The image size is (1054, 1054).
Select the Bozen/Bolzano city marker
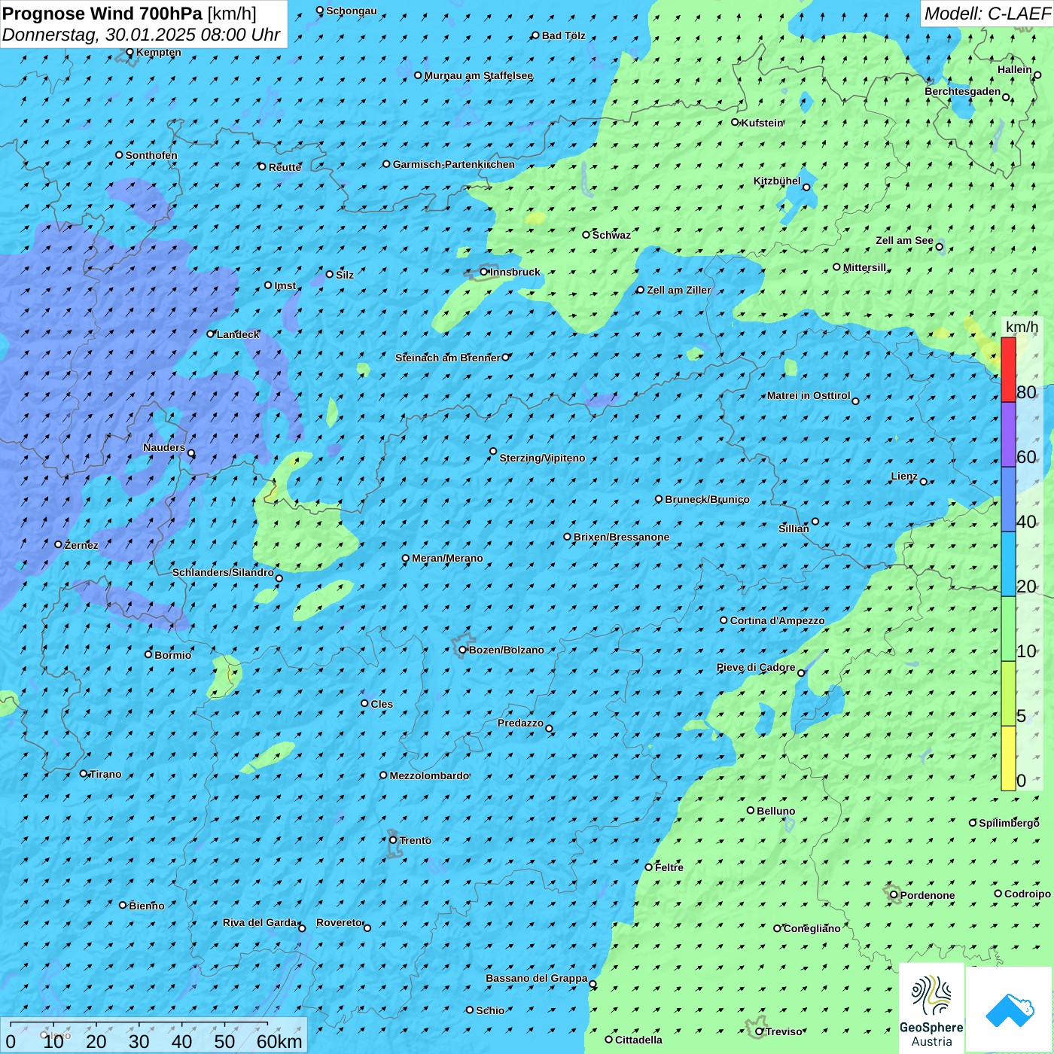coord(463,650)
